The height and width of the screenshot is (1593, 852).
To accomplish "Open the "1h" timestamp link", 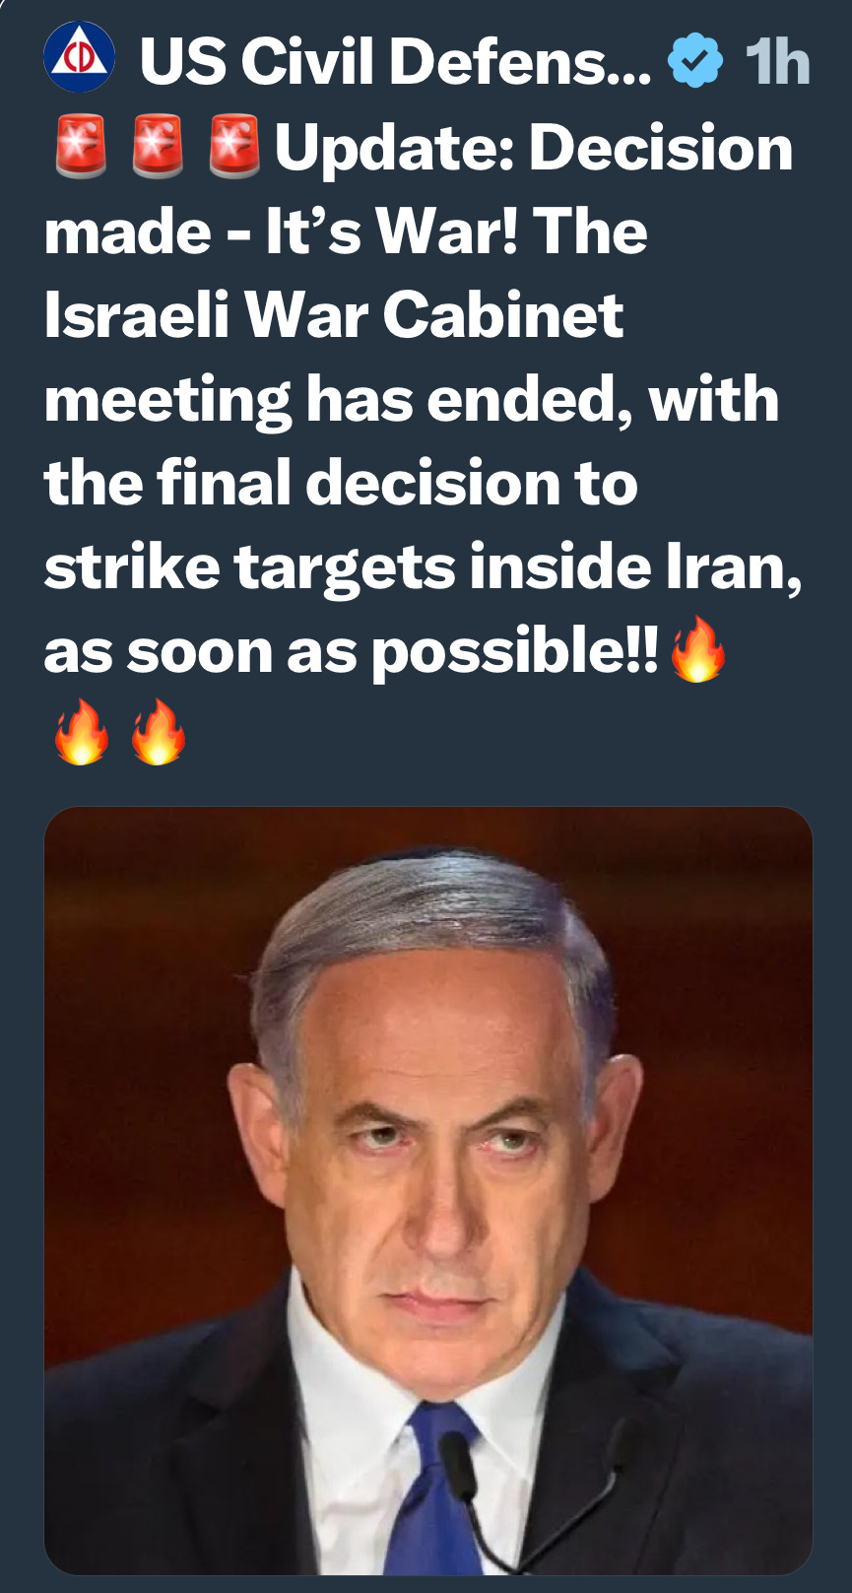I will 777,62.
